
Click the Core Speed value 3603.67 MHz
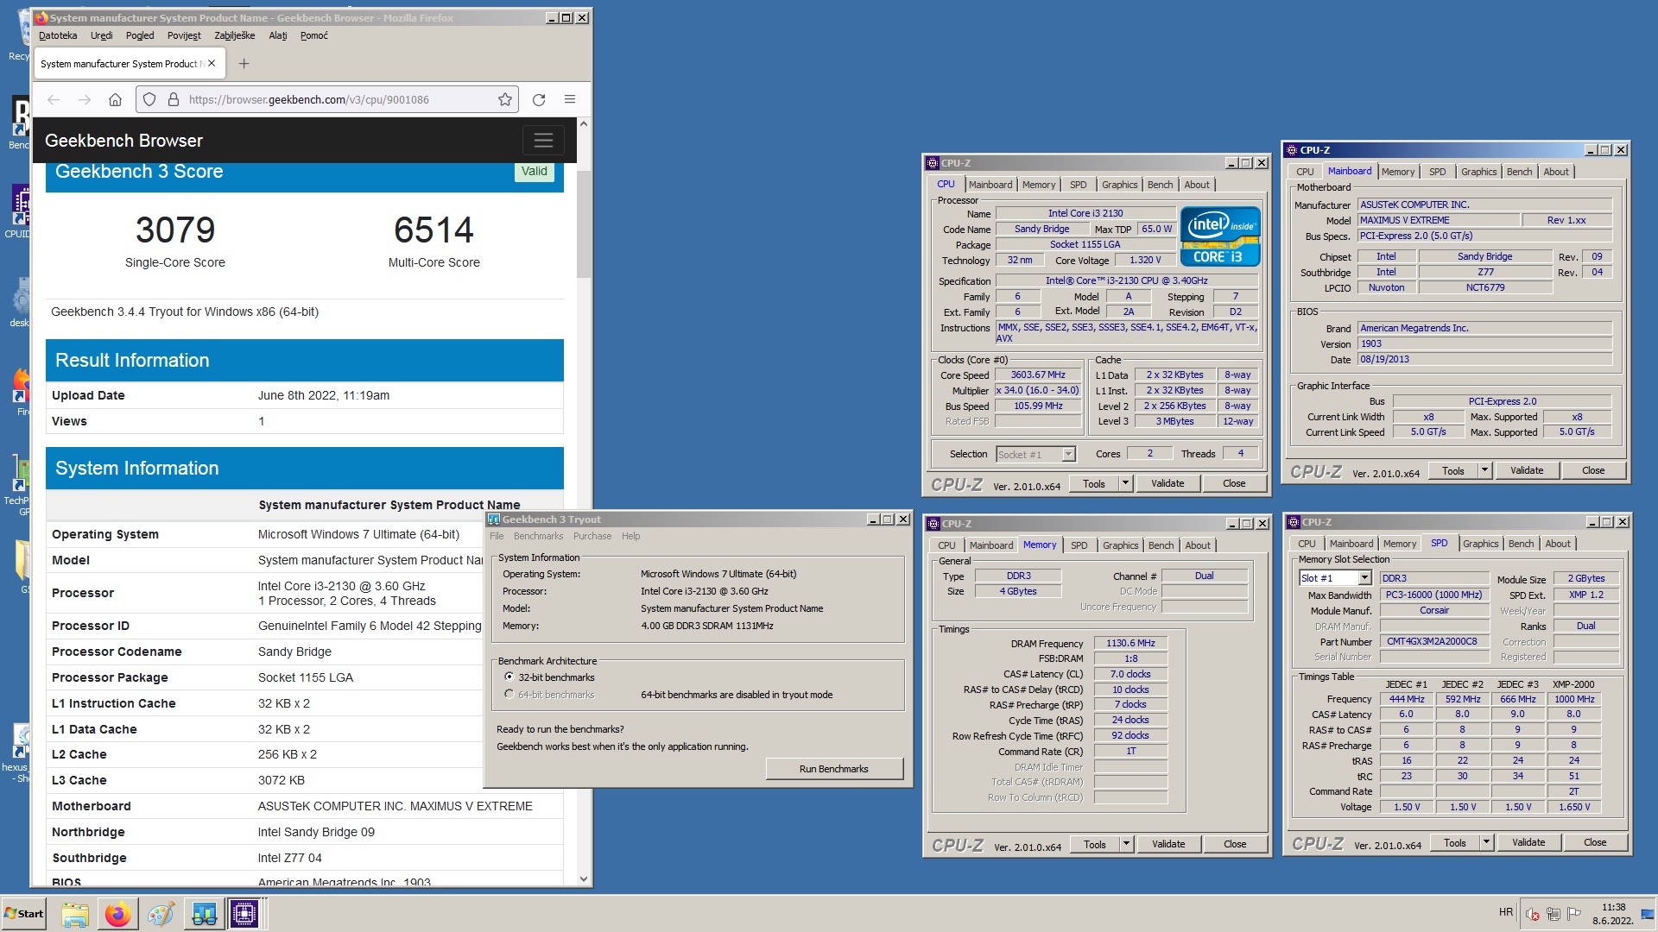tap(1038, 375)
